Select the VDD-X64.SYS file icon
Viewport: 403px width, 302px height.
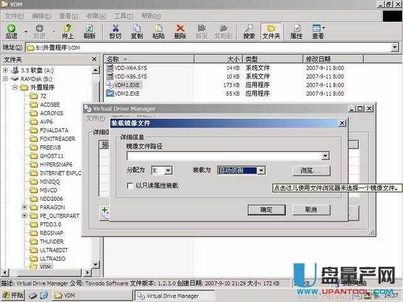(x=110, y=68)
